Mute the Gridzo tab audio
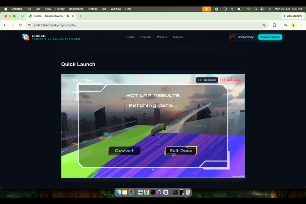This screenshot has height=204, width=306. point(68,16)
